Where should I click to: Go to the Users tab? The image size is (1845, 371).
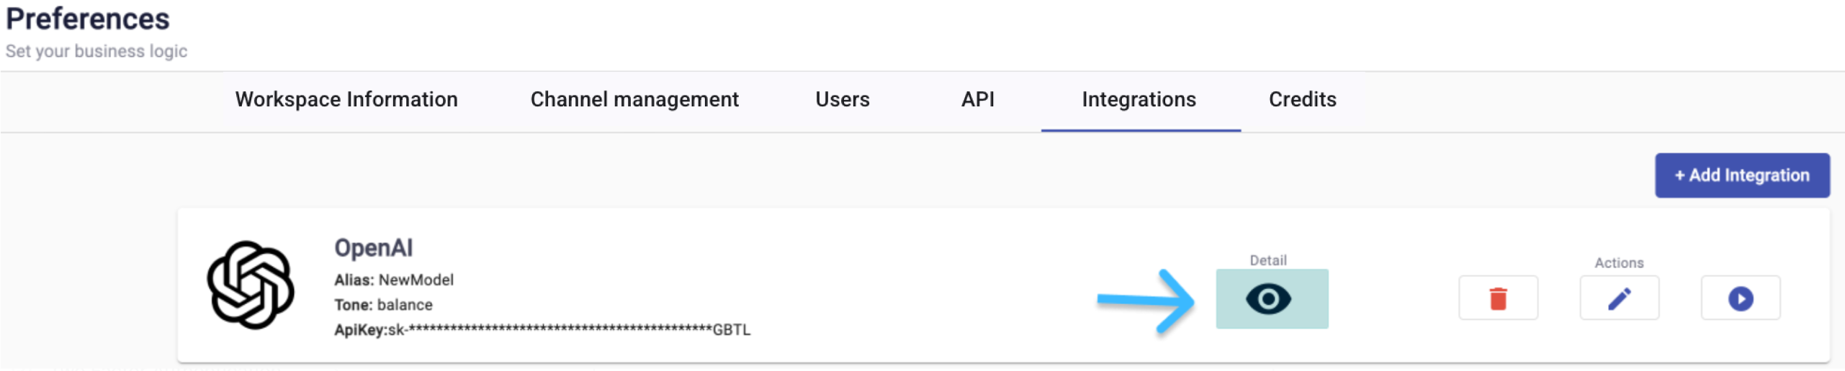tap(843, 99)
